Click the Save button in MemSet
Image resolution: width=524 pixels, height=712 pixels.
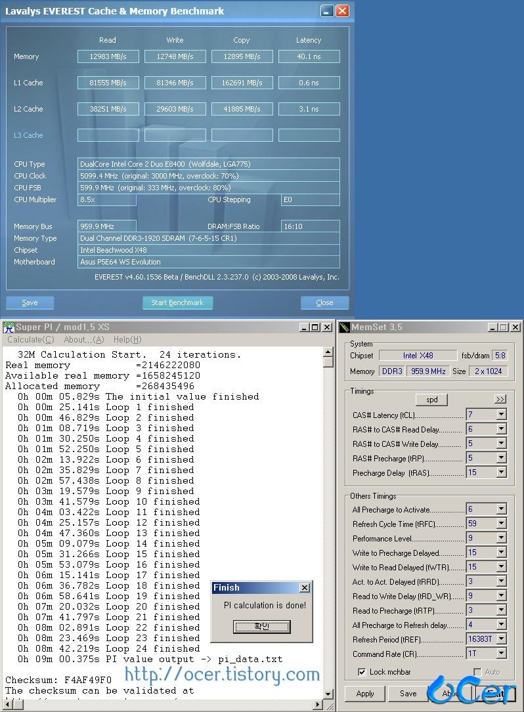(x=408, y=694)
